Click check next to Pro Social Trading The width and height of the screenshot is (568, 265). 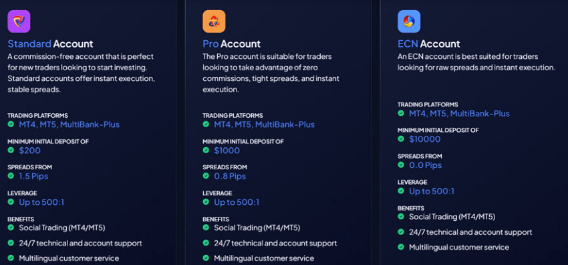click(x=206, y=228)
